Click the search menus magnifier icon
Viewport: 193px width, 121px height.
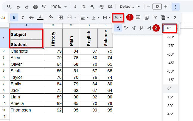(9, 7)
